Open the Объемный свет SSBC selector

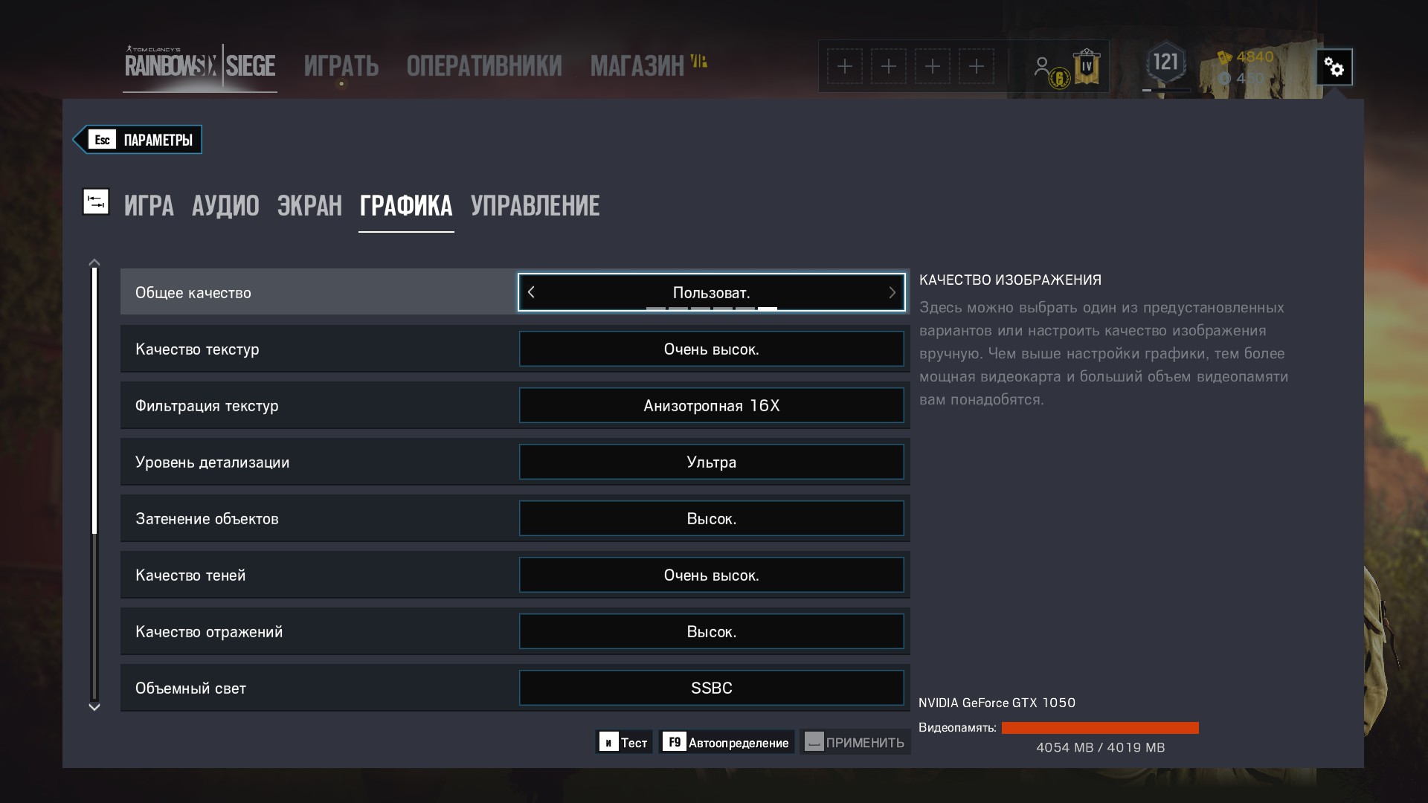coord(712,688)
